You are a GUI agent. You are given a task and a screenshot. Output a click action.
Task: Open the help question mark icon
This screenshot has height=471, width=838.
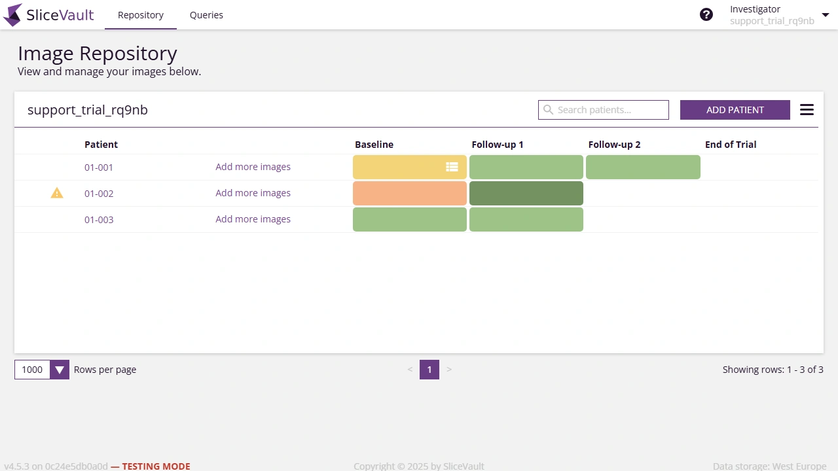point(706,14)
